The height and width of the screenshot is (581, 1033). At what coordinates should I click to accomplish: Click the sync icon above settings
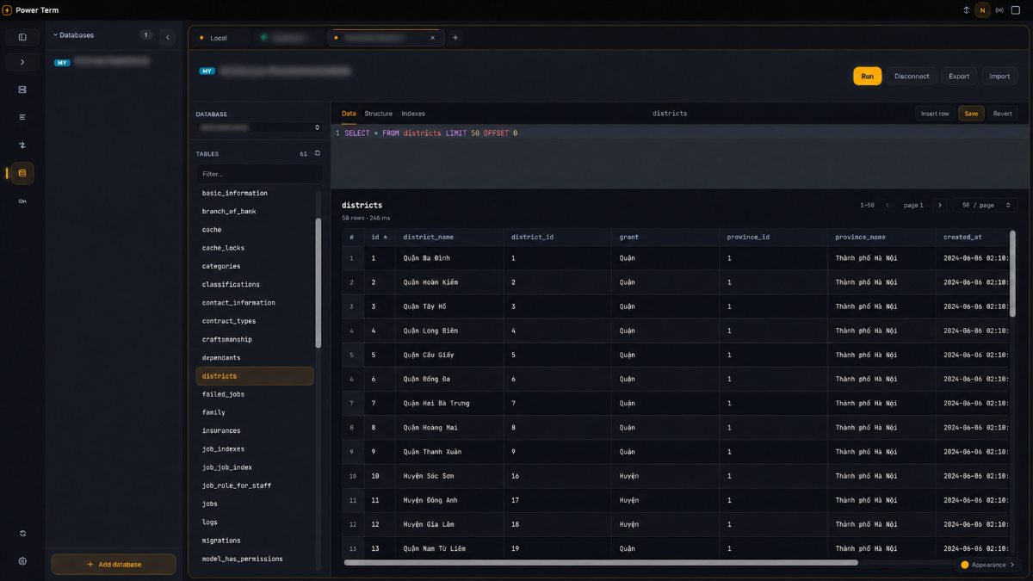tap(22, 534)
